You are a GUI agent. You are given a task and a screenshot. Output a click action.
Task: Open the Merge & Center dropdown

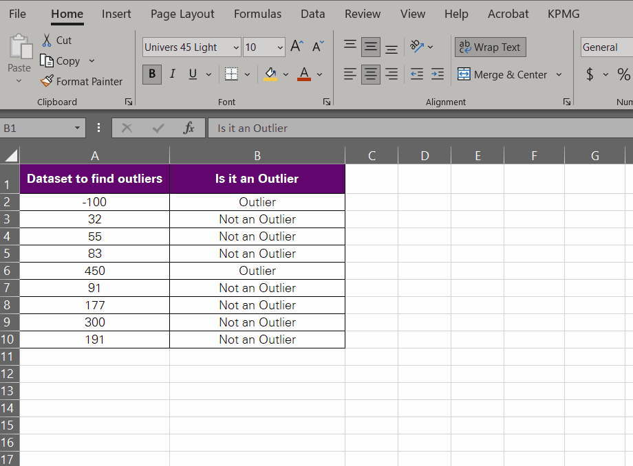[x=559, y=74]
